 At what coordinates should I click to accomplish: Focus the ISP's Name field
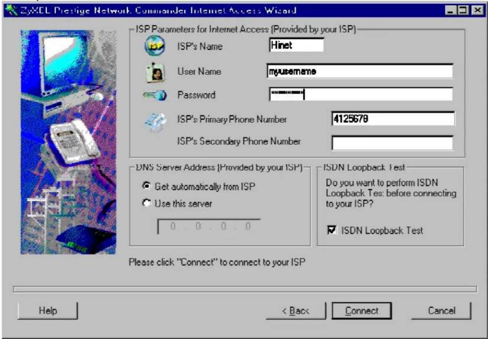pyautogui.click(x=297, y=45)
